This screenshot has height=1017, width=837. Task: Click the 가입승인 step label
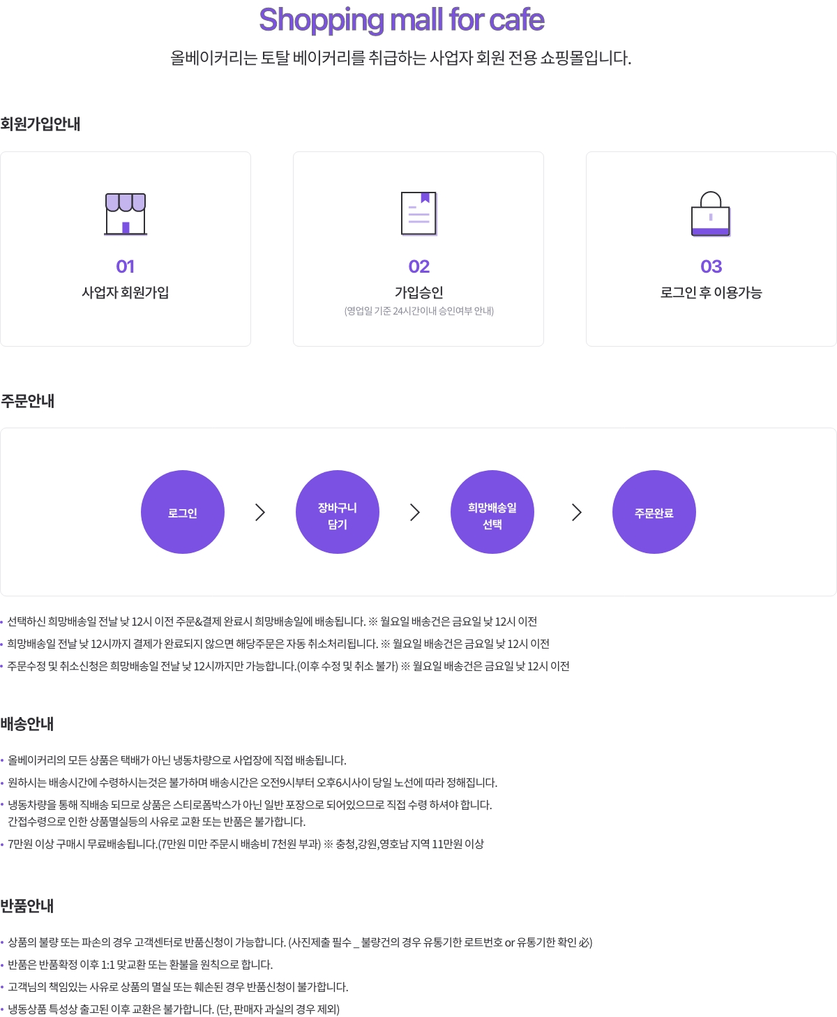418,293
